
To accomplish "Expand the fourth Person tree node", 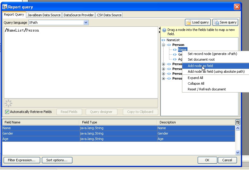I will point(163,74).
